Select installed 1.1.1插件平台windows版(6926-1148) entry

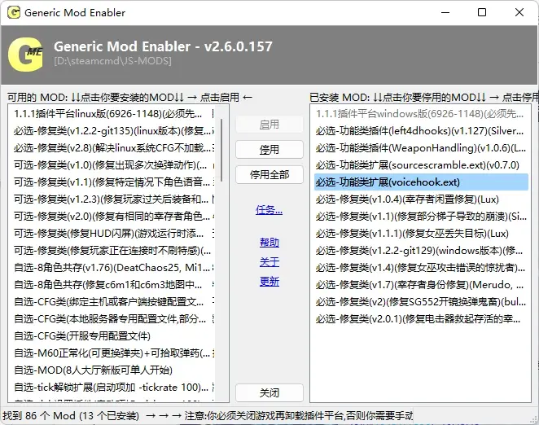pyautogui.click(x=421, y=113)
